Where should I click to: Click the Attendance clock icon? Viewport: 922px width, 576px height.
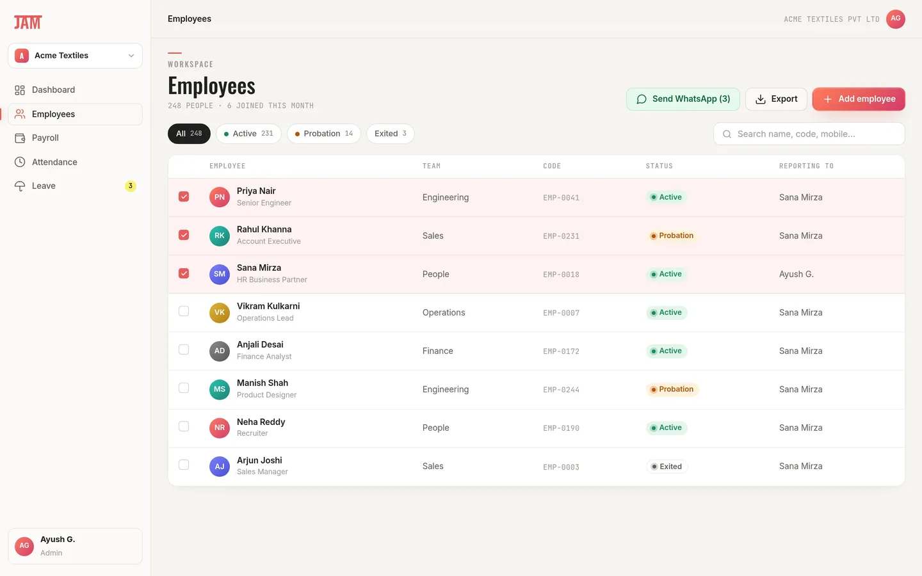20,163
